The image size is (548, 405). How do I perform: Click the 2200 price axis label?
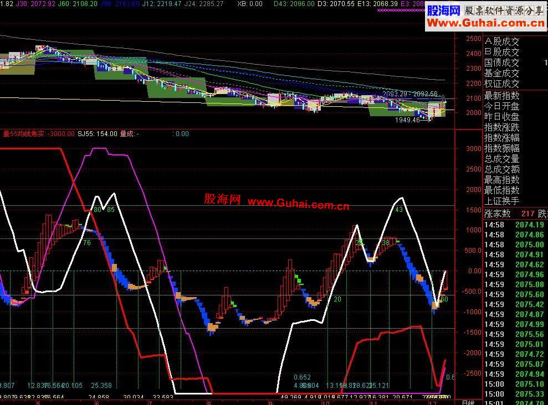[x=474, y=84]
